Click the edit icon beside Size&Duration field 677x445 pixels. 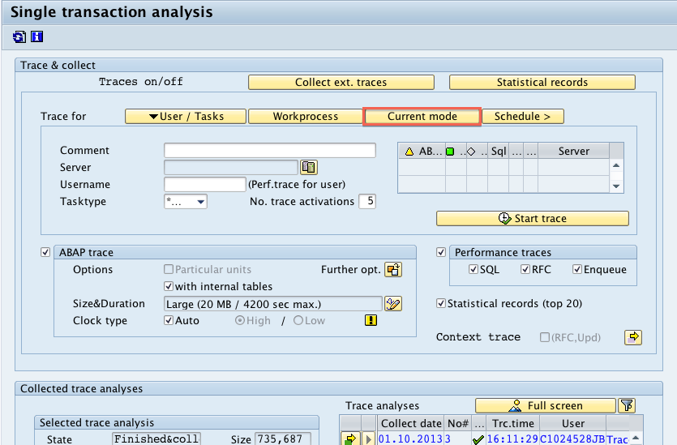393,304
